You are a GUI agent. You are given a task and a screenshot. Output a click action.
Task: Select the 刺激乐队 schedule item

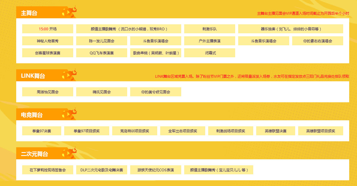coord(210,29)
